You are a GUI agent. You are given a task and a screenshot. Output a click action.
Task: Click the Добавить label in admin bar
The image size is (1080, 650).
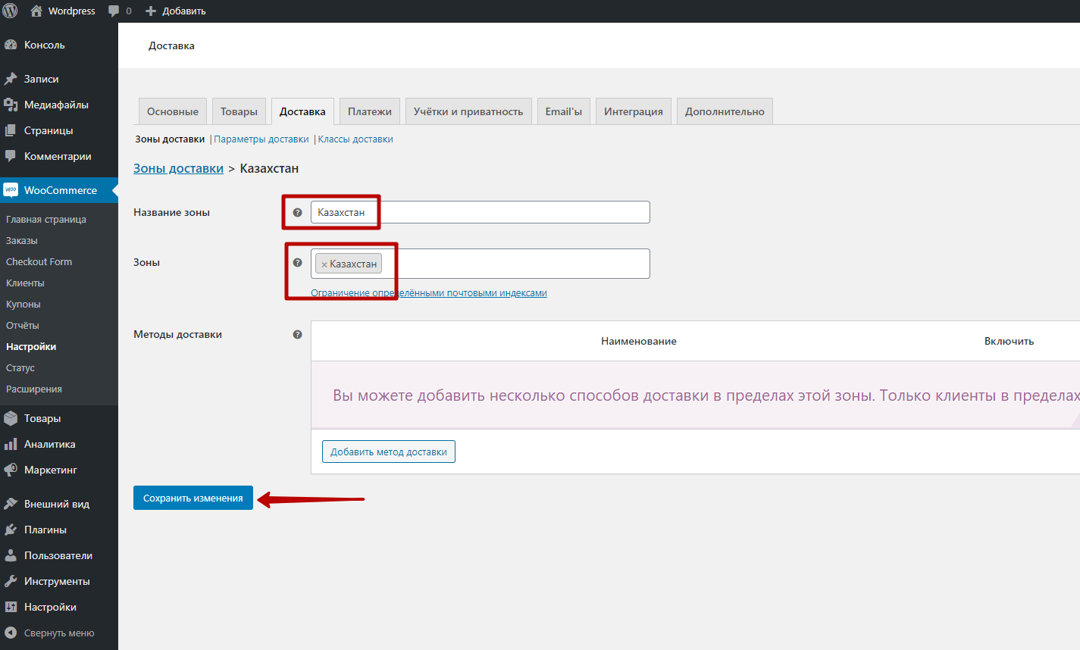click(x=183, y=11)
